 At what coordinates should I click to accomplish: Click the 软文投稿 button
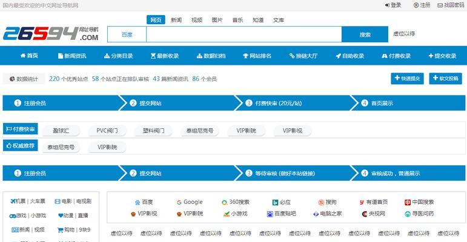pyautogui.click(x=445, y=79)
